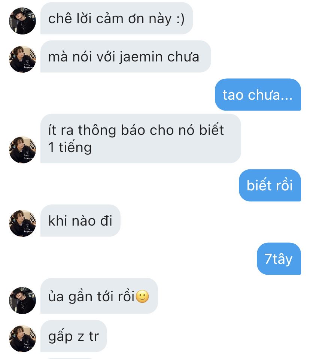Tap the blue "7tây" sent message
This screenshot has width=310, height=359.
pos(279,259)
